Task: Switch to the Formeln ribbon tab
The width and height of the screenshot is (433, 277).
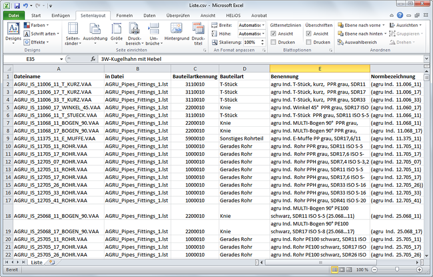Action: 125,15
